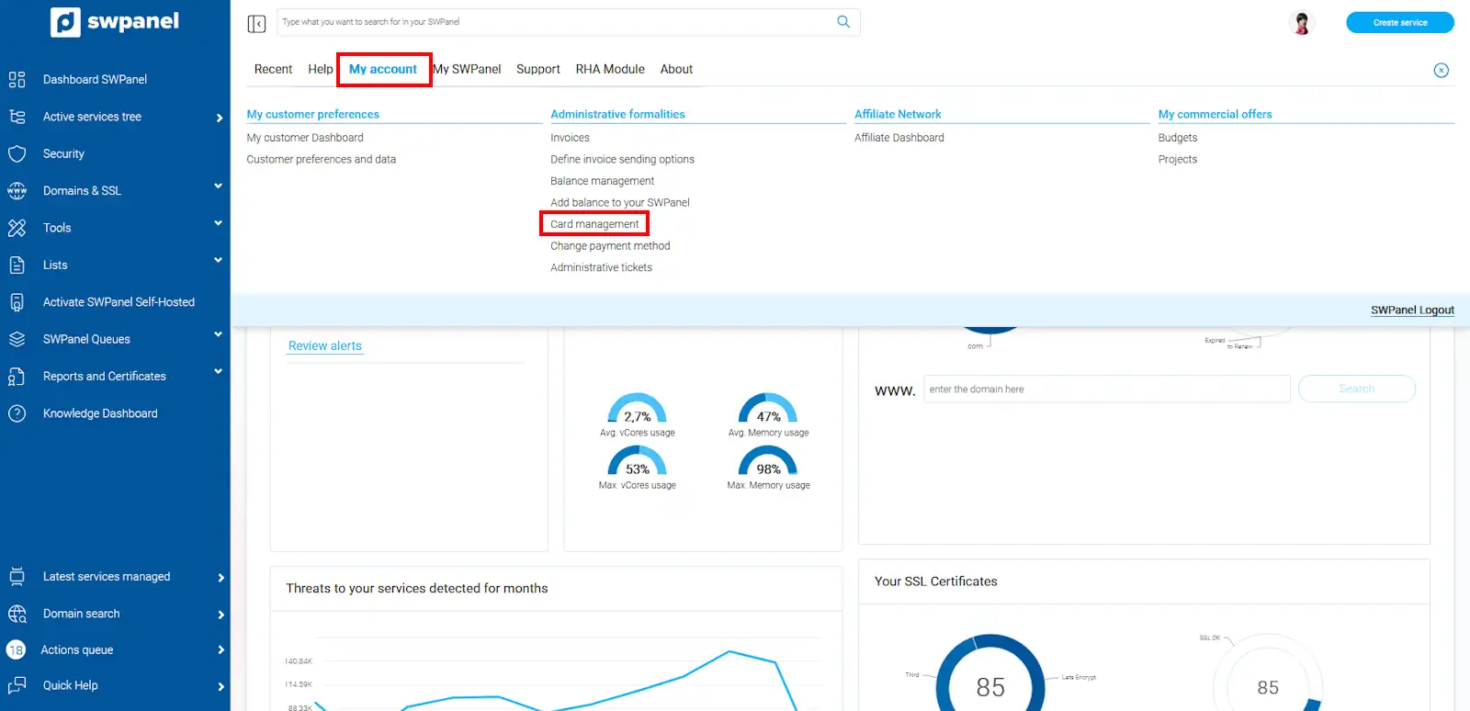Click the SWPanel Queues layers icon
The height and width of the screenshot is (711, 1470).
17,339
